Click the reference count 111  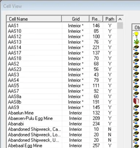96,86
